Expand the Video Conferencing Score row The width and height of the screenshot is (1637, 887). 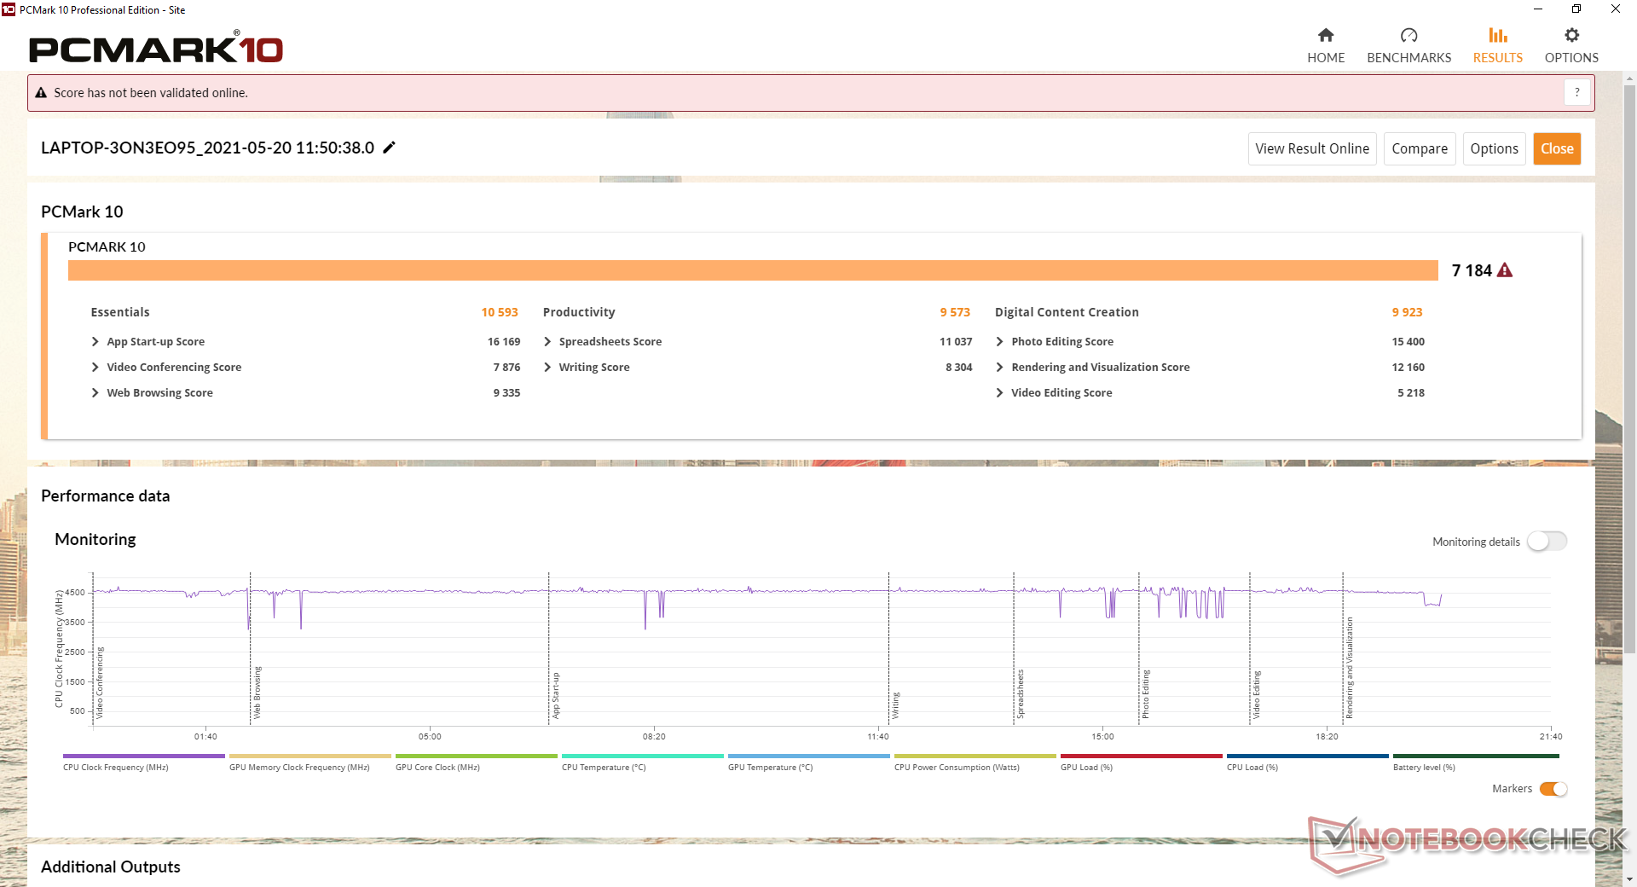tap(95, 368)
